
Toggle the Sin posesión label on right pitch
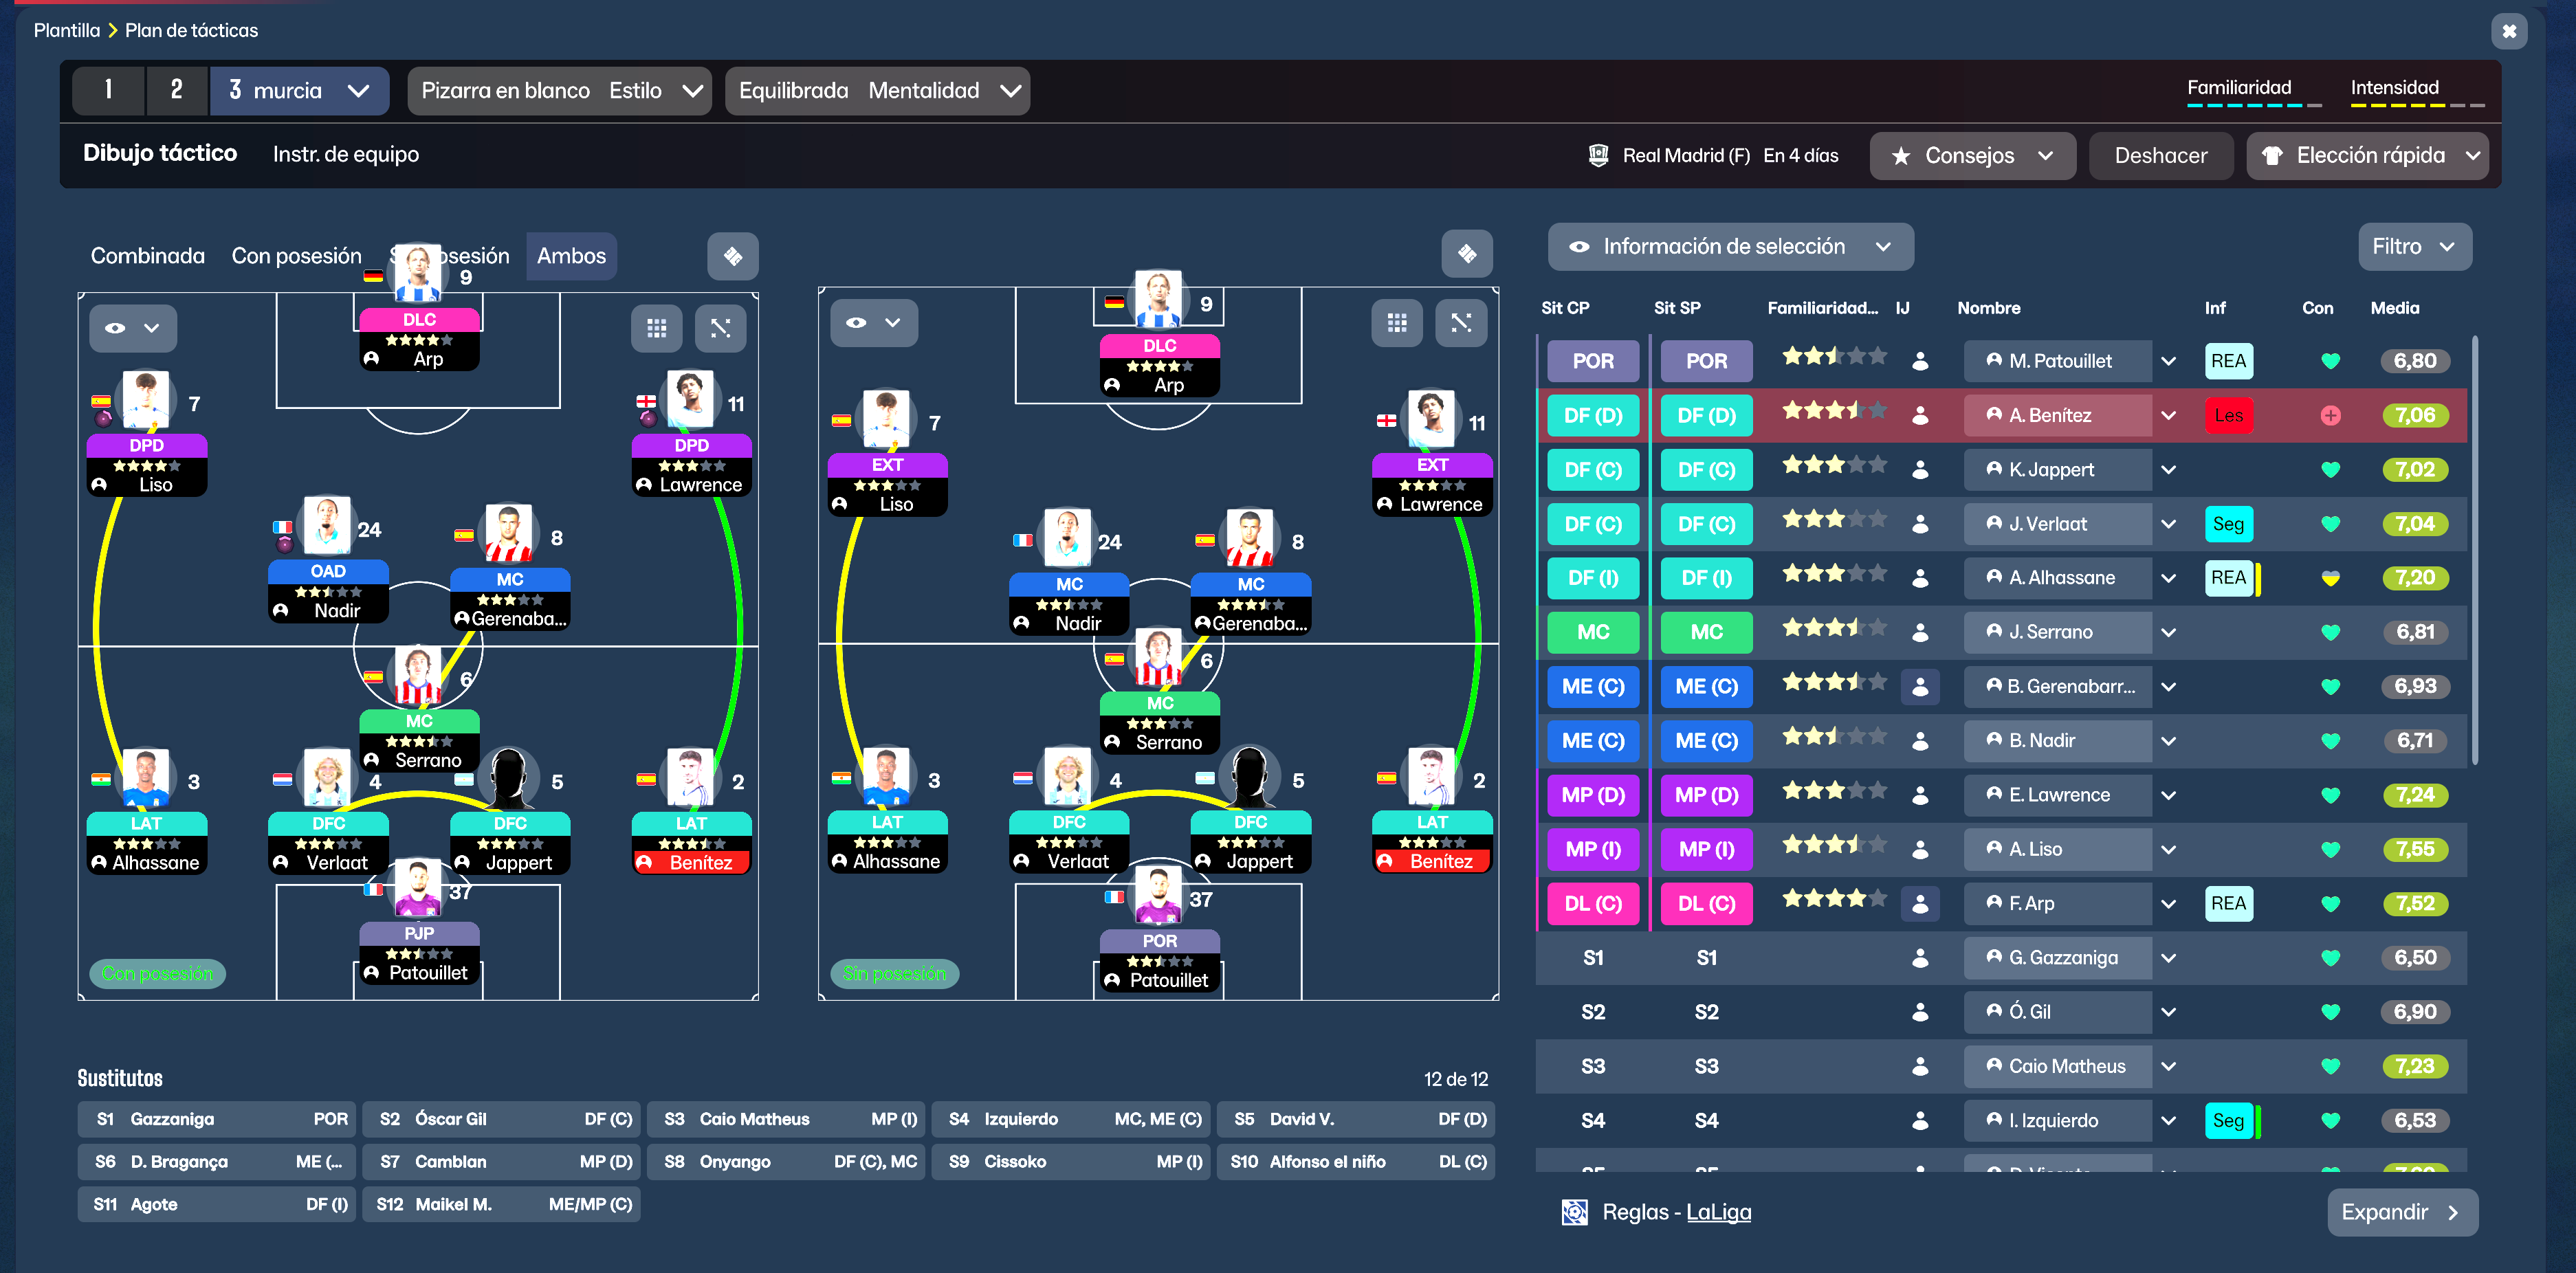(894, 974)
